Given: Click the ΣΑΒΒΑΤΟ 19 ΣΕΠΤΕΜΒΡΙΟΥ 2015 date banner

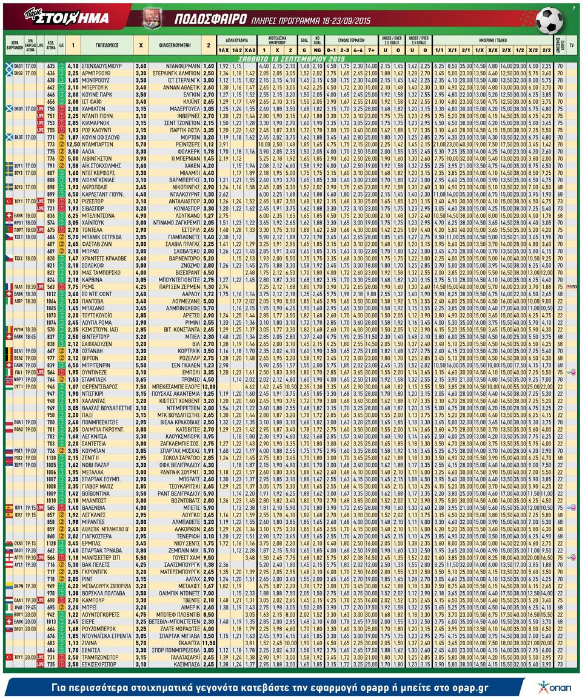Looking at the screenshot, I should [291, 59].
